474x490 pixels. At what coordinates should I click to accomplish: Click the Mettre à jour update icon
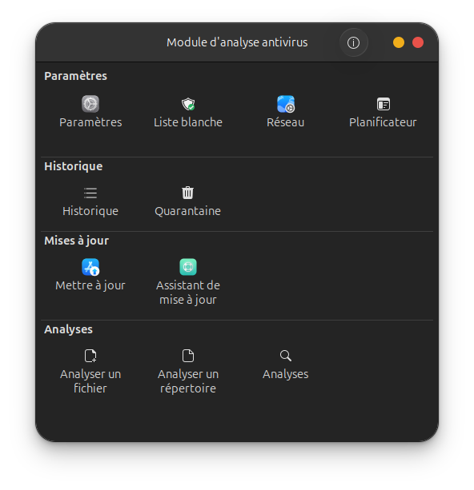(90, 267)
